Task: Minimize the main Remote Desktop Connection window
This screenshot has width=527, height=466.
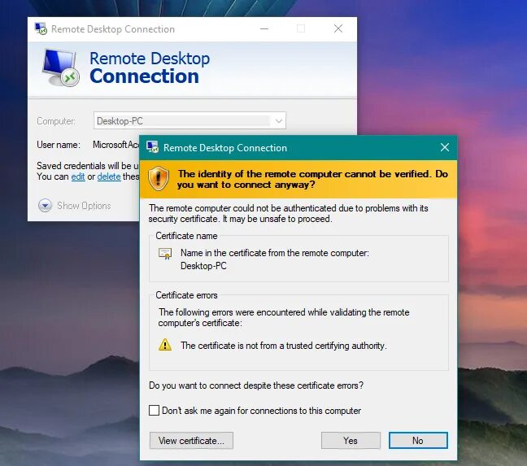Action: click(264, 29)
